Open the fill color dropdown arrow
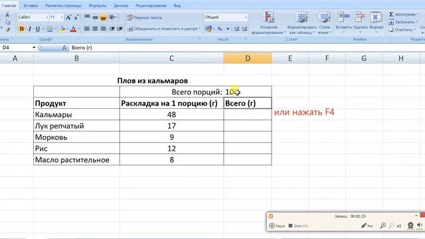425x239 pixels. click(67, 29)
